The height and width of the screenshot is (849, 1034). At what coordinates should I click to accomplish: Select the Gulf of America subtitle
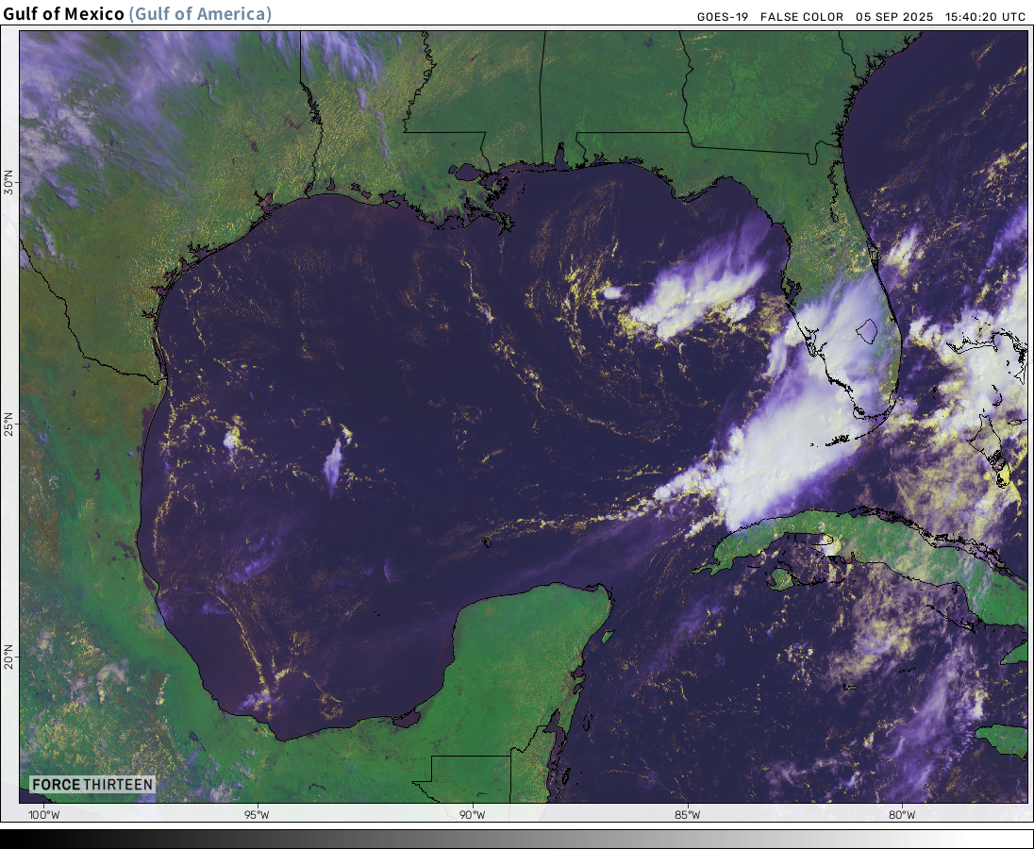(x=200, y=14)
